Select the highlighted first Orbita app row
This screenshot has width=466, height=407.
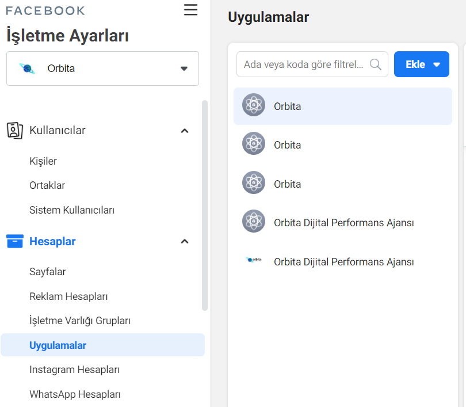(x=343, y=106)
